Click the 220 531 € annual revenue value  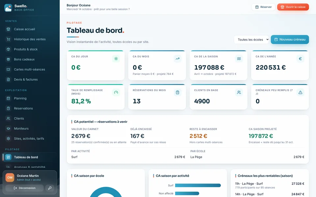click(271, 67)
